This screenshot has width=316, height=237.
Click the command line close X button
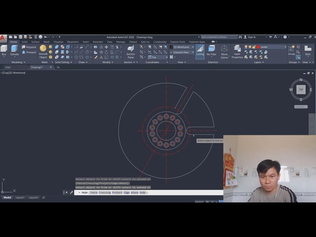pos(67,193)
